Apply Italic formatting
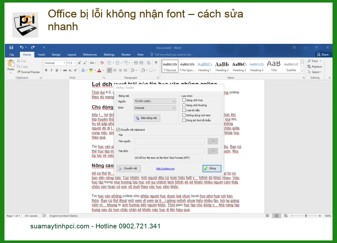 (51, 70)
